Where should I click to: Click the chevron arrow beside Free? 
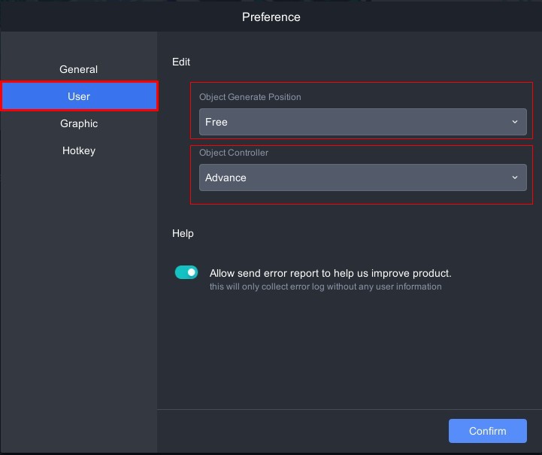(x=515, y=122)
